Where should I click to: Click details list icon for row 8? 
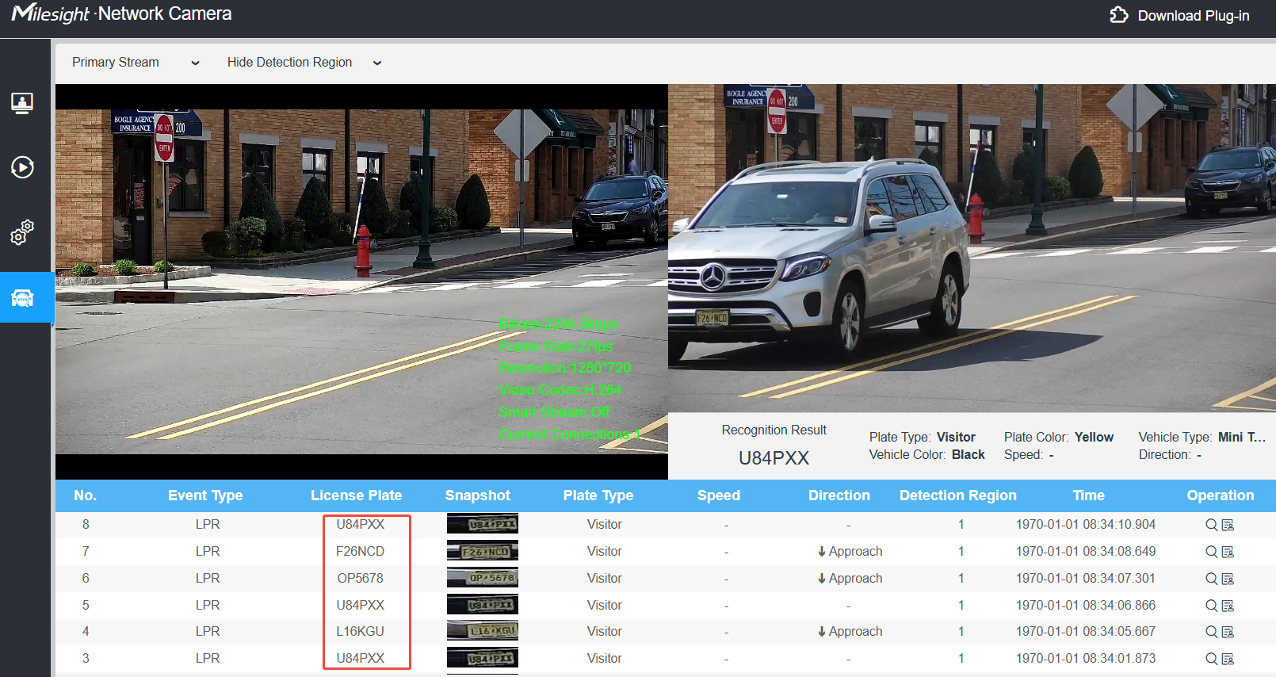[x=1228, y=525]
